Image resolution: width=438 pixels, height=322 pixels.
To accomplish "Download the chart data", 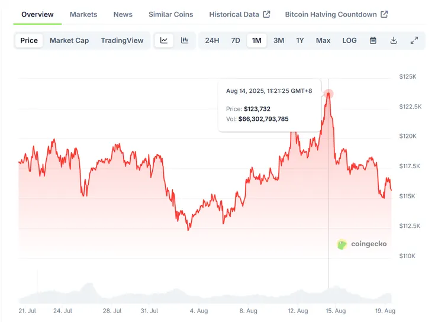I will coord(394,40).
